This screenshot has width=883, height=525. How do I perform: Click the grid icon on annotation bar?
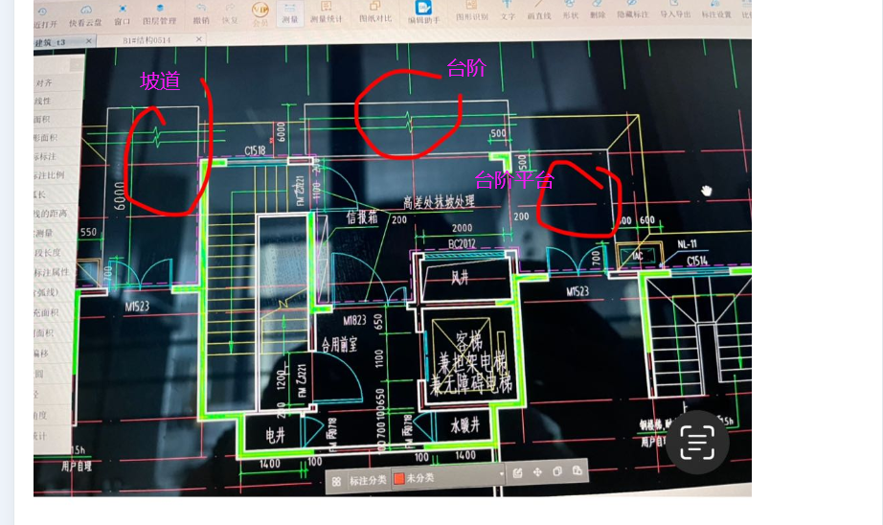coord(336,482)
